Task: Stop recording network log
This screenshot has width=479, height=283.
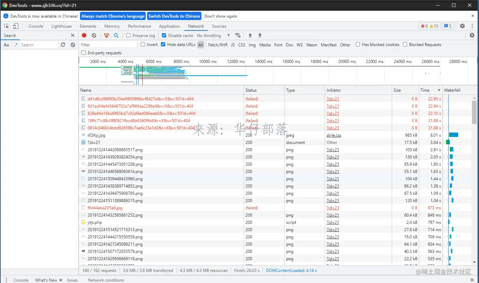Action: coord(84,35)
